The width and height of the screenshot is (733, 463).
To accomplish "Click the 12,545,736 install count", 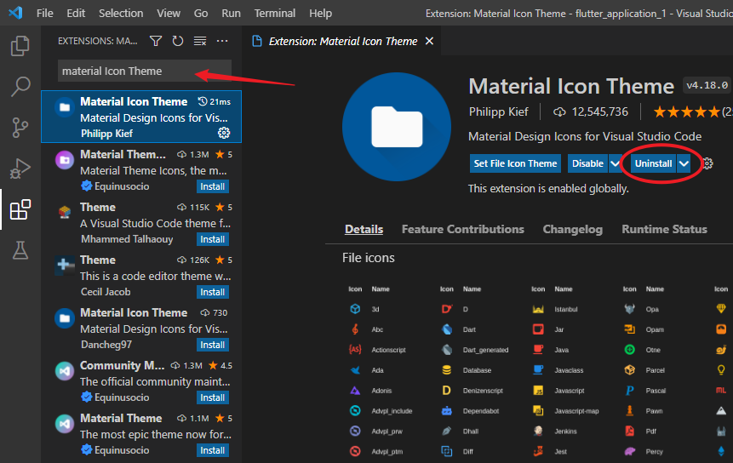I will tap(591, 112).
